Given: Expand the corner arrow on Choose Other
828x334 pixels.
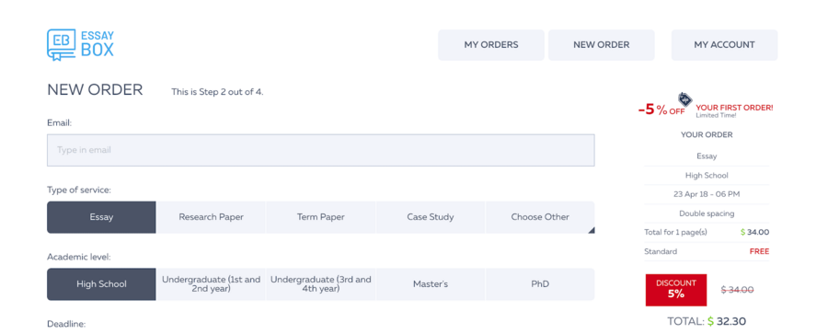Looking at the screenshot, I should [x=592, y=230].
